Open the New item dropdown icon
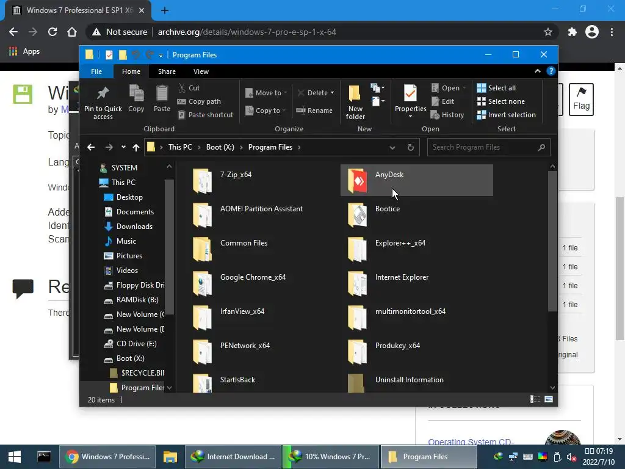Image resolution: width=625 pixels, height=469 pixels. [x=377, y=88]
